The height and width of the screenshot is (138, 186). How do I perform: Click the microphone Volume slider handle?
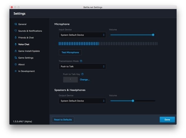coord(153,35)
